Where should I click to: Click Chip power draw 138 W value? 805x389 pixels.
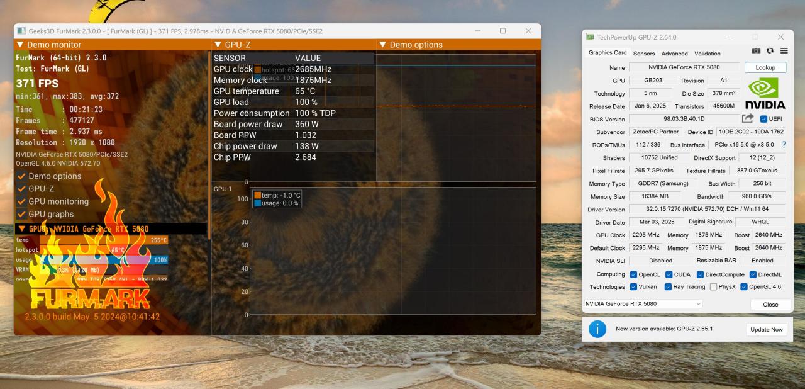click(307, 146)
